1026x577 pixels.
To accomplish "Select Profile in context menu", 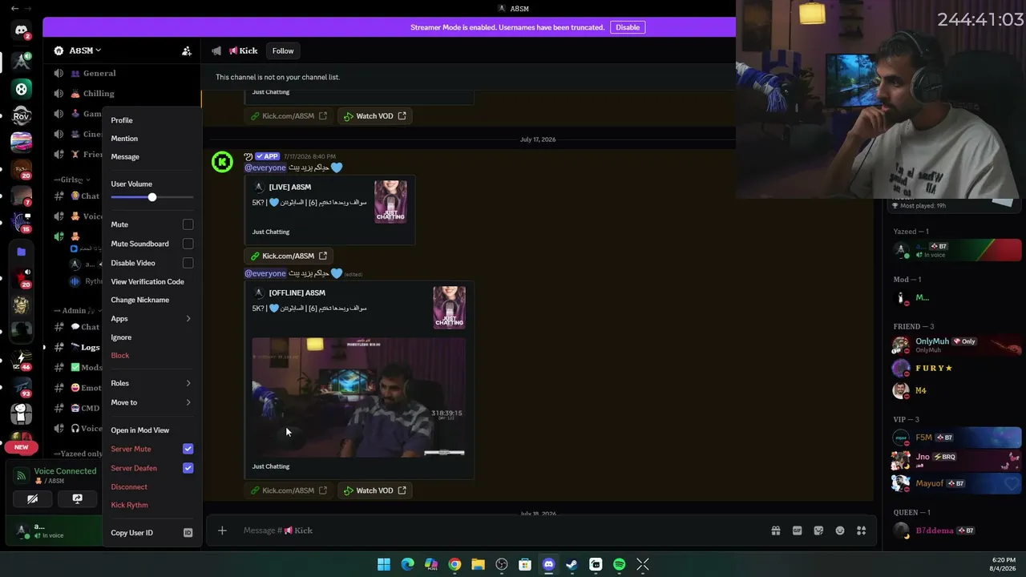I will tap(151, 120).
